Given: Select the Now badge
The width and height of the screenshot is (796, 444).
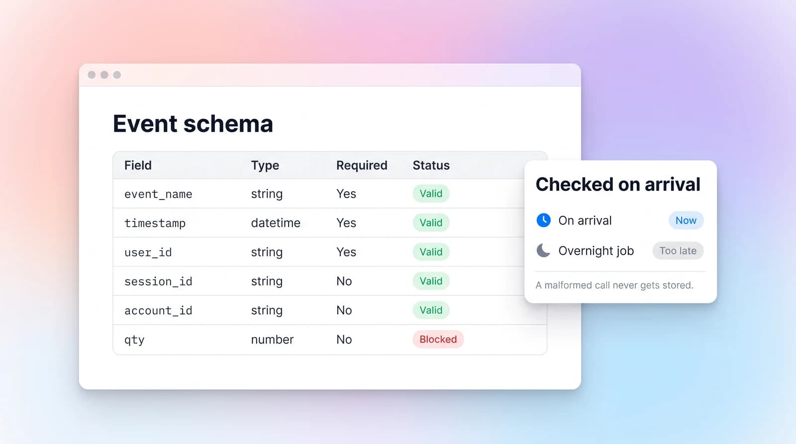Looking at the screenshot, I should pos(686,220).
